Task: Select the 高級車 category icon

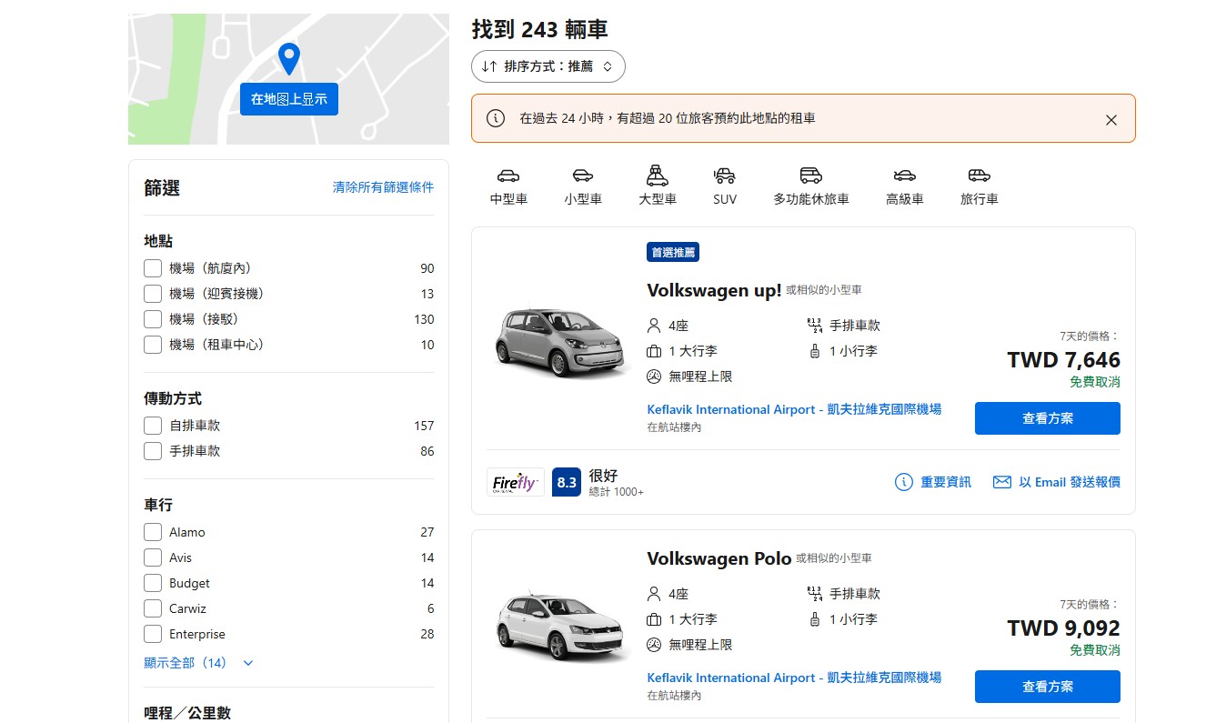Action: (904, 185)
